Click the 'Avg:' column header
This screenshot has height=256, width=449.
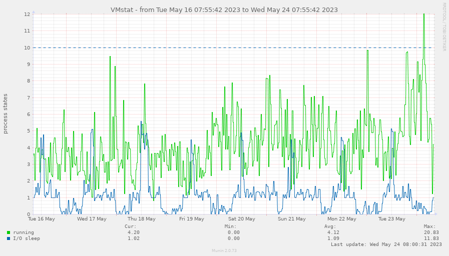pos(330,226)
